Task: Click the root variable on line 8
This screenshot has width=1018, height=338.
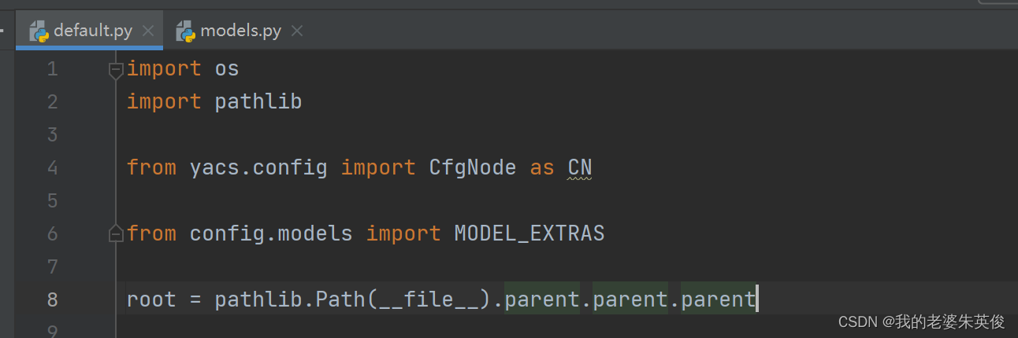Action: pos(150,299)
